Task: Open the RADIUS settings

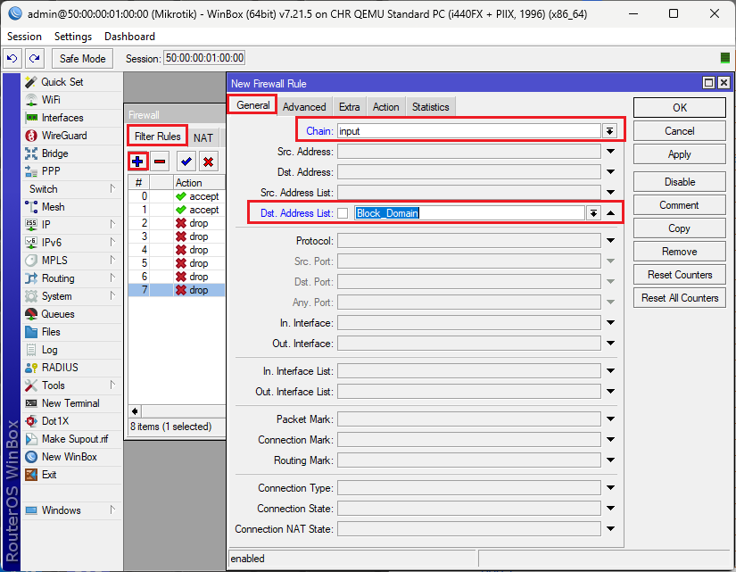Action: (x=60, y=368)
